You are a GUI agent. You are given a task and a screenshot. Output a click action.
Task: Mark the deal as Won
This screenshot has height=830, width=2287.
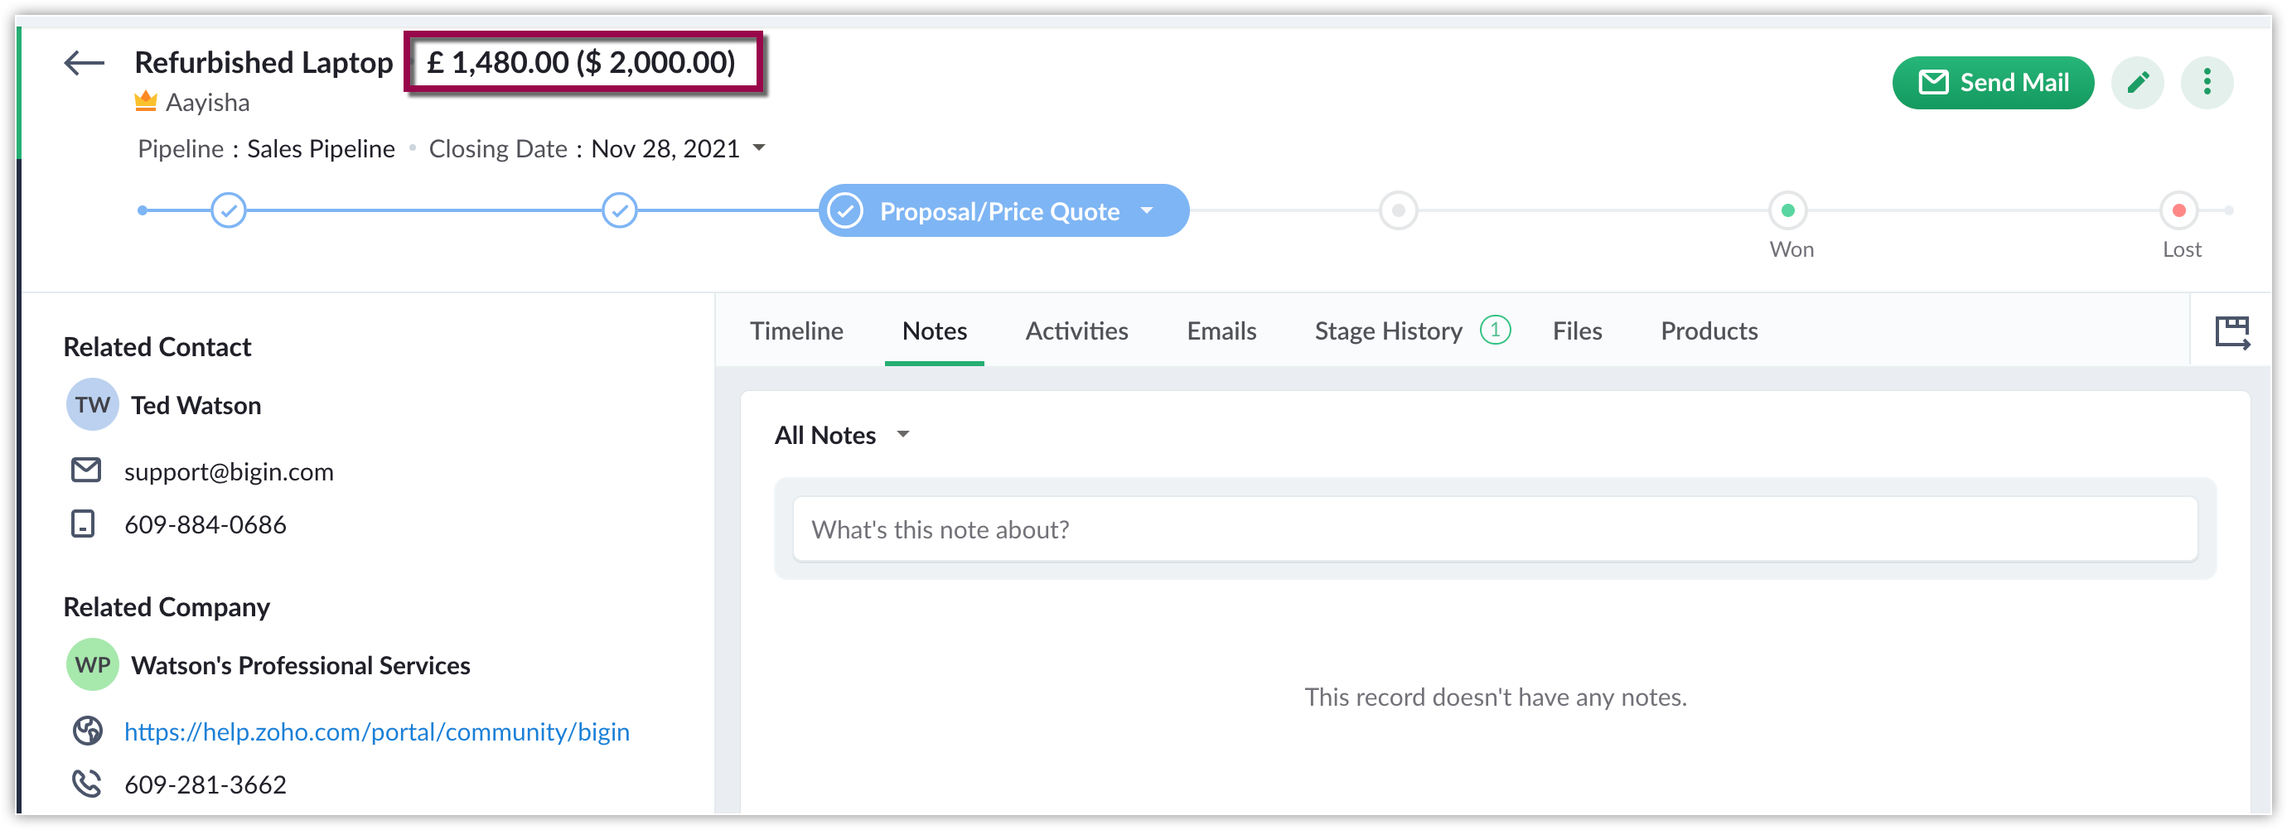click(x=1787, y=210)
